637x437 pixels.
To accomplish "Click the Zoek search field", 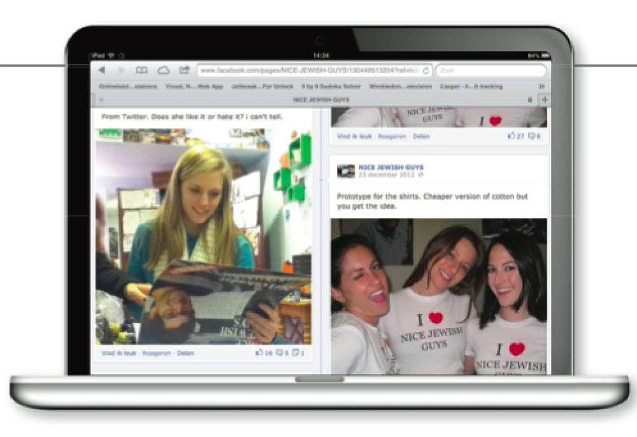I will coord(490,71).
